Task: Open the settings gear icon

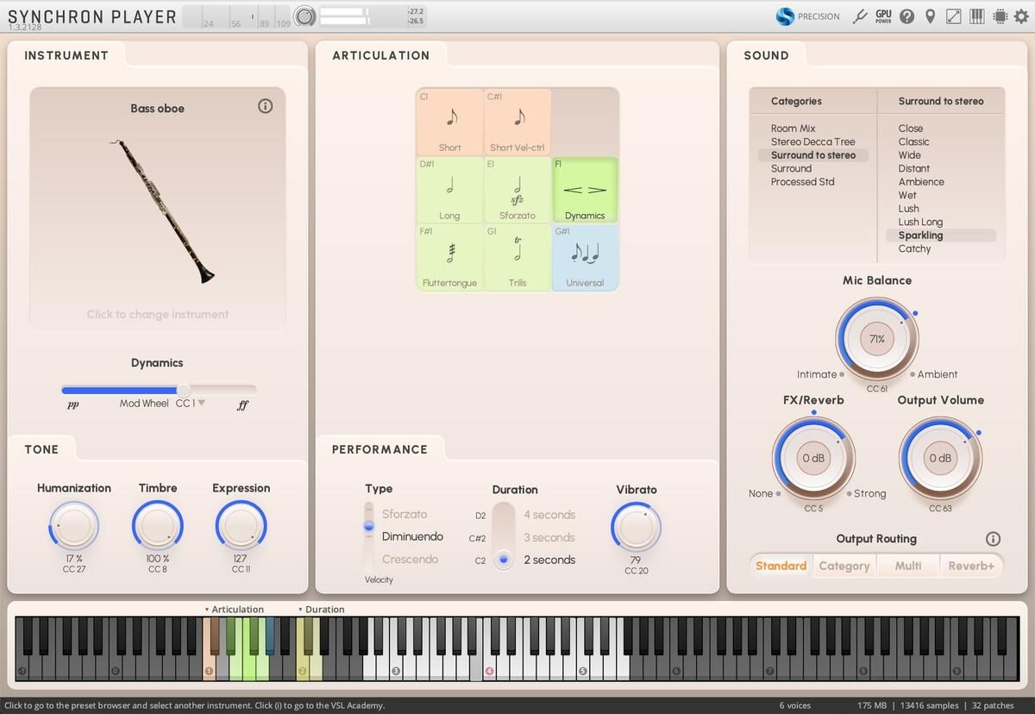Action: point(1020,16)
